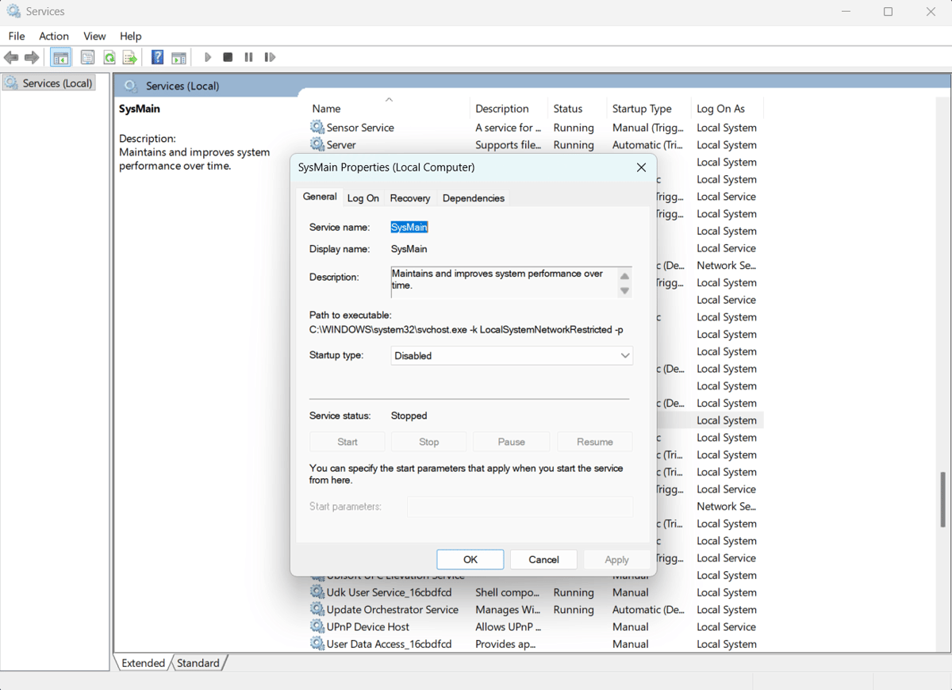Click the Back arrow in toolbar
Screen dimensions: 952x690
pyautogui.click(x=11, y=57)
